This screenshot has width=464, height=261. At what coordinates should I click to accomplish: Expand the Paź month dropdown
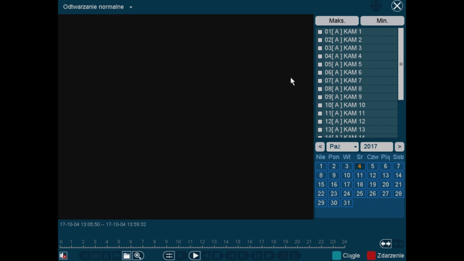(343, 147)
